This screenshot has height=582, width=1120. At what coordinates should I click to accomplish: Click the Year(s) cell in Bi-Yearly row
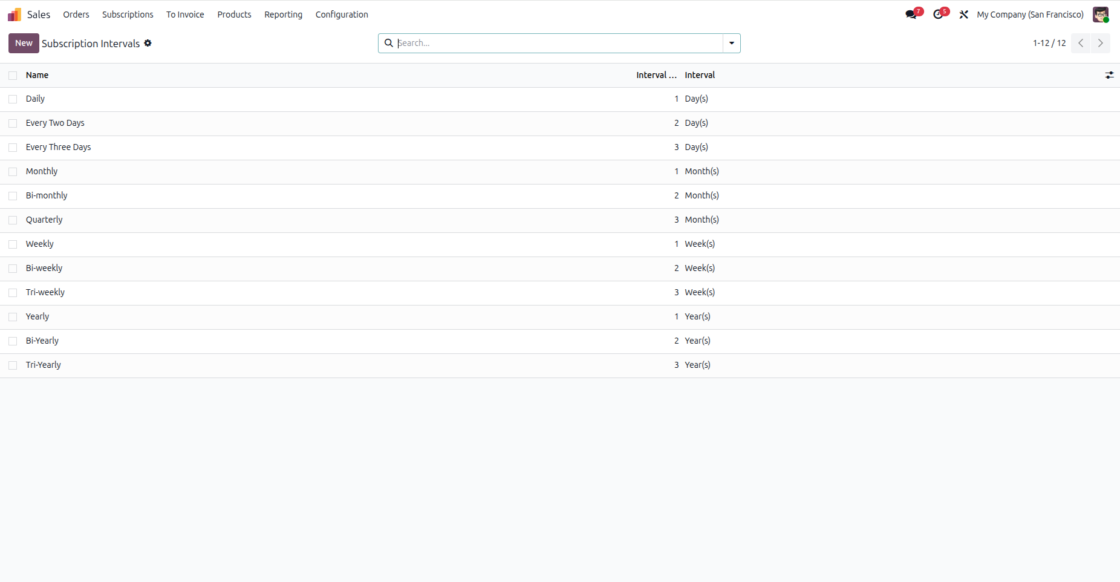(x=697, y=341)
